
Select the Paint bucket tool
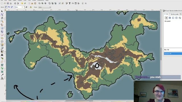point(2,65)
